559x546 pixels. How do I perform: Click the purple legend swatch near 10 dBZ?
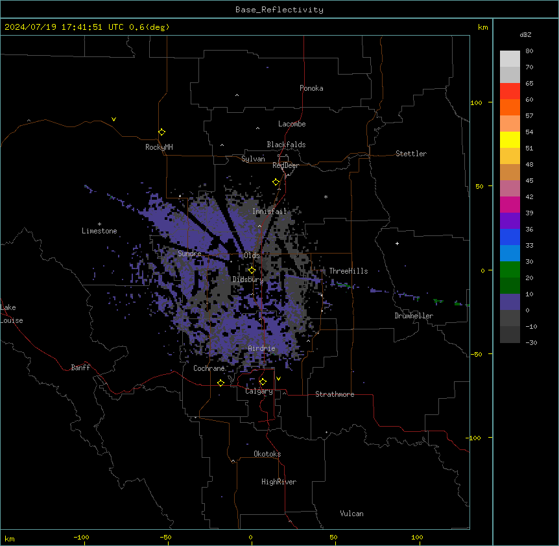(x=510, y=302)
